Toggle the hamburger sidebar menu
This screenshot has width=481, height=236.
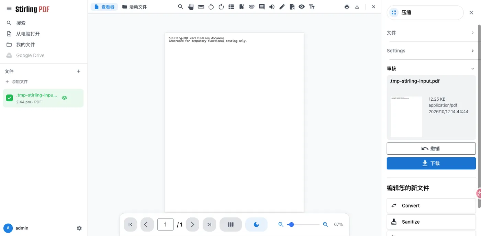(x=9, y=9)
